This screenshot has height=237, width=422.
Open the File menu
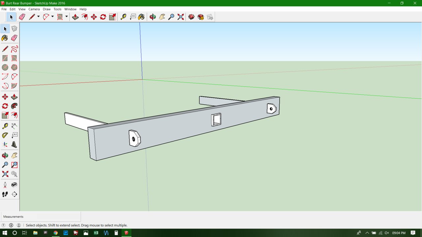(x=4, y=9)
